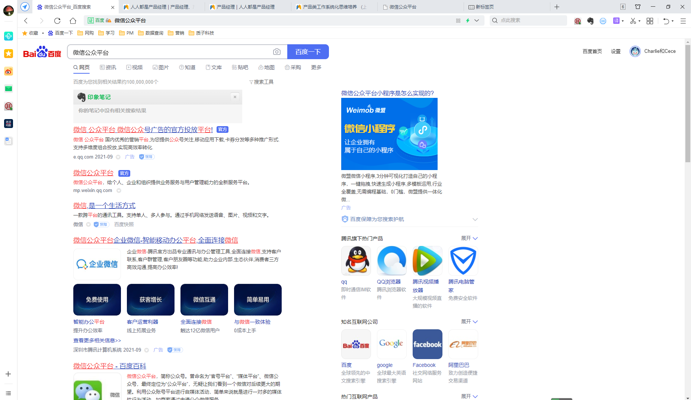Image resolution: width=691 pixels, height=400 pixels.
Task: Open the Facebook company thumbnail
Action: [428, 344]
